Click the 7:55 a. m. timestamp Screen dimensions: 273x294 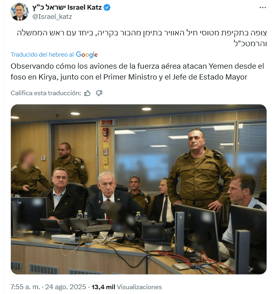[x=25, y=287]
